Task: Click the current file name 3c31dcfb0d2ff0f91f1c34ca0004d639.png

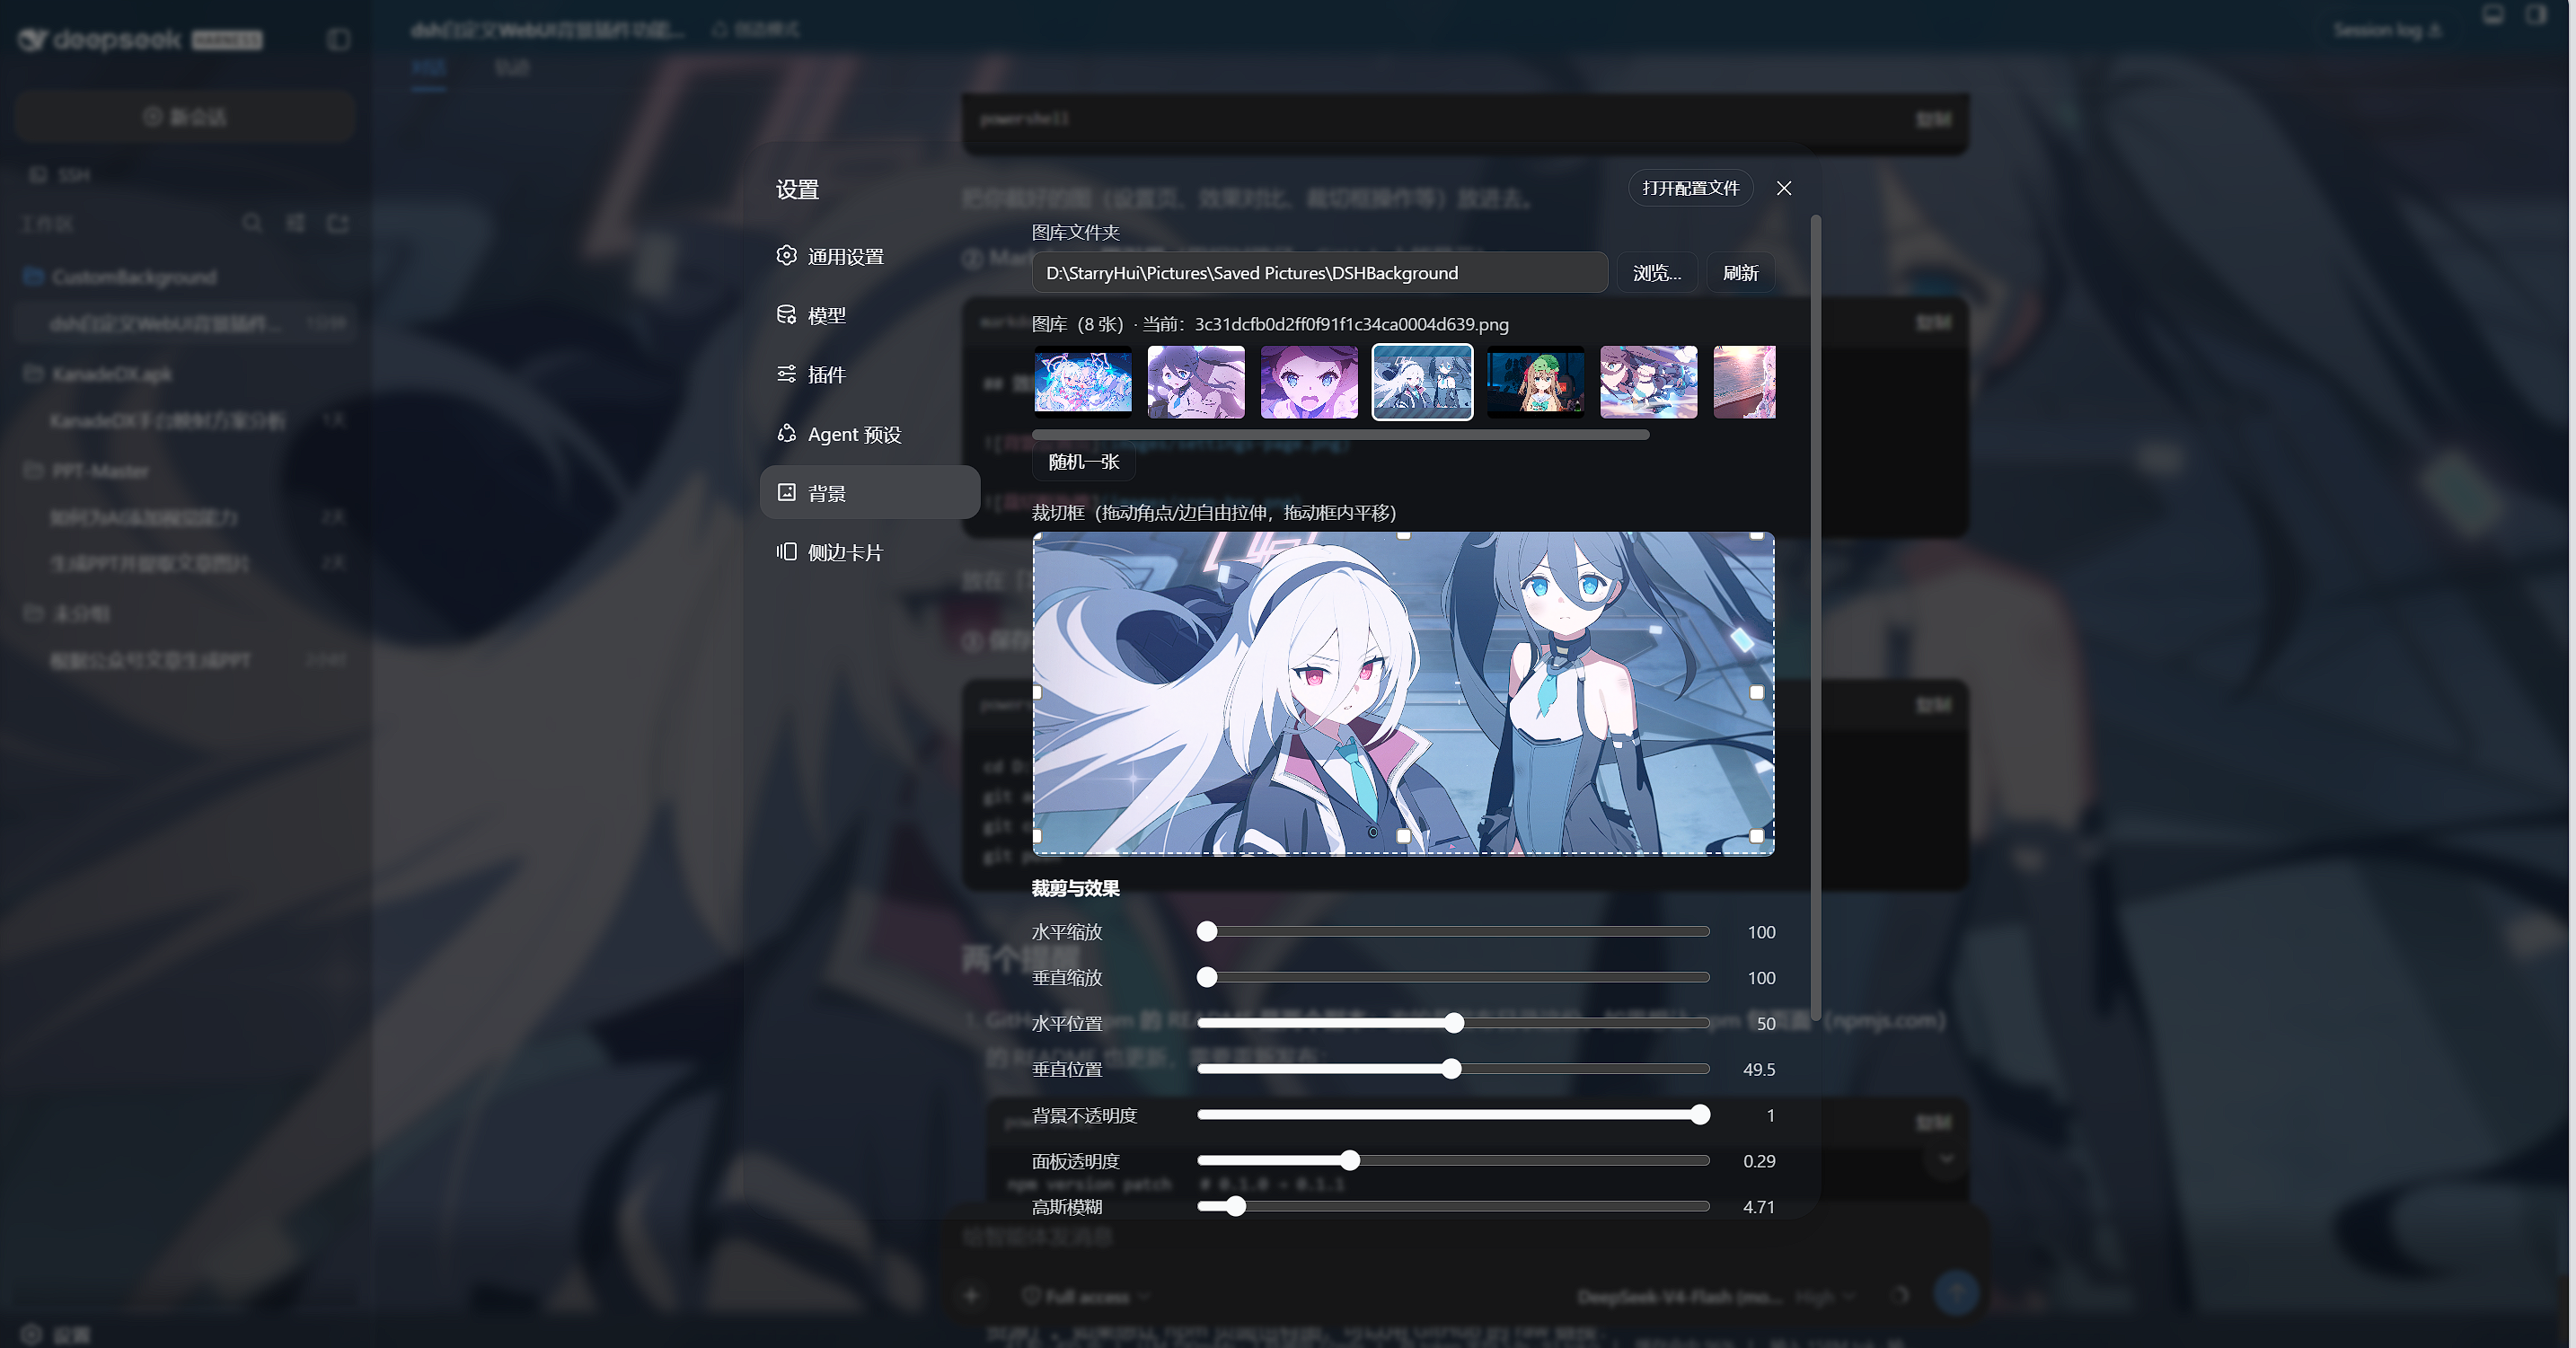Action: point(1351,324)
